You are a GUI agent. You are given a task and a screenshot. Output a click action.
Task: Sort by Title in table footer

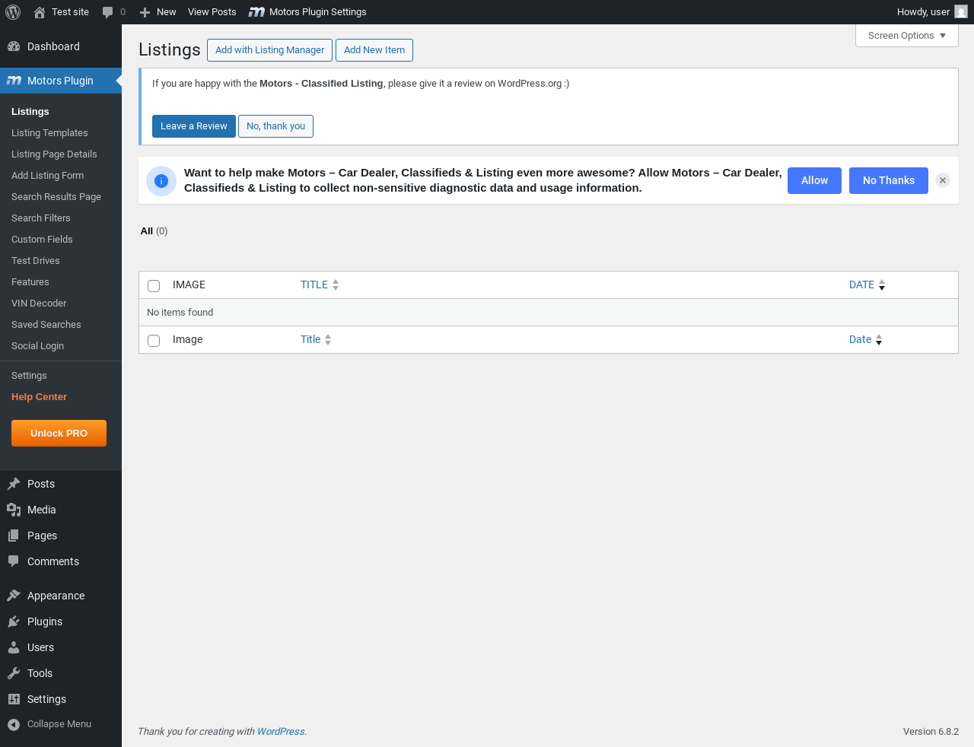(x=316, y=339)
